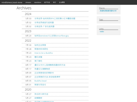
Task: Open the 8月 07 正念冥想的方法 post
Action: point(47,77)
